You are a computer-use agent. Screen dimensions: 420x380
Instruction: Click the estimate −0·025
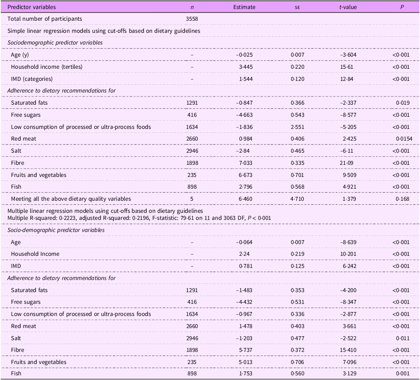[x=244, y=55]
